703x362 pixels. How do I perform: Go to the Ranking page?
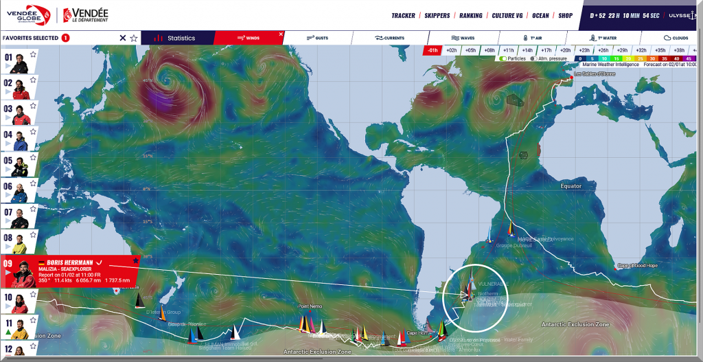pos(471,15)
